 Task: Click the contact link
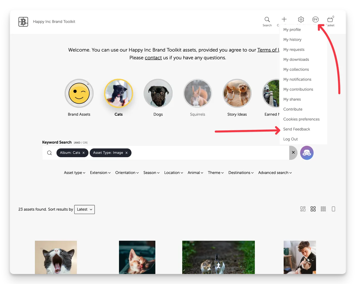point(153,58)
